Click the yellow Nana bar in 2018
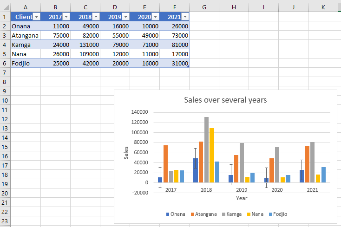 coord(212,156)
